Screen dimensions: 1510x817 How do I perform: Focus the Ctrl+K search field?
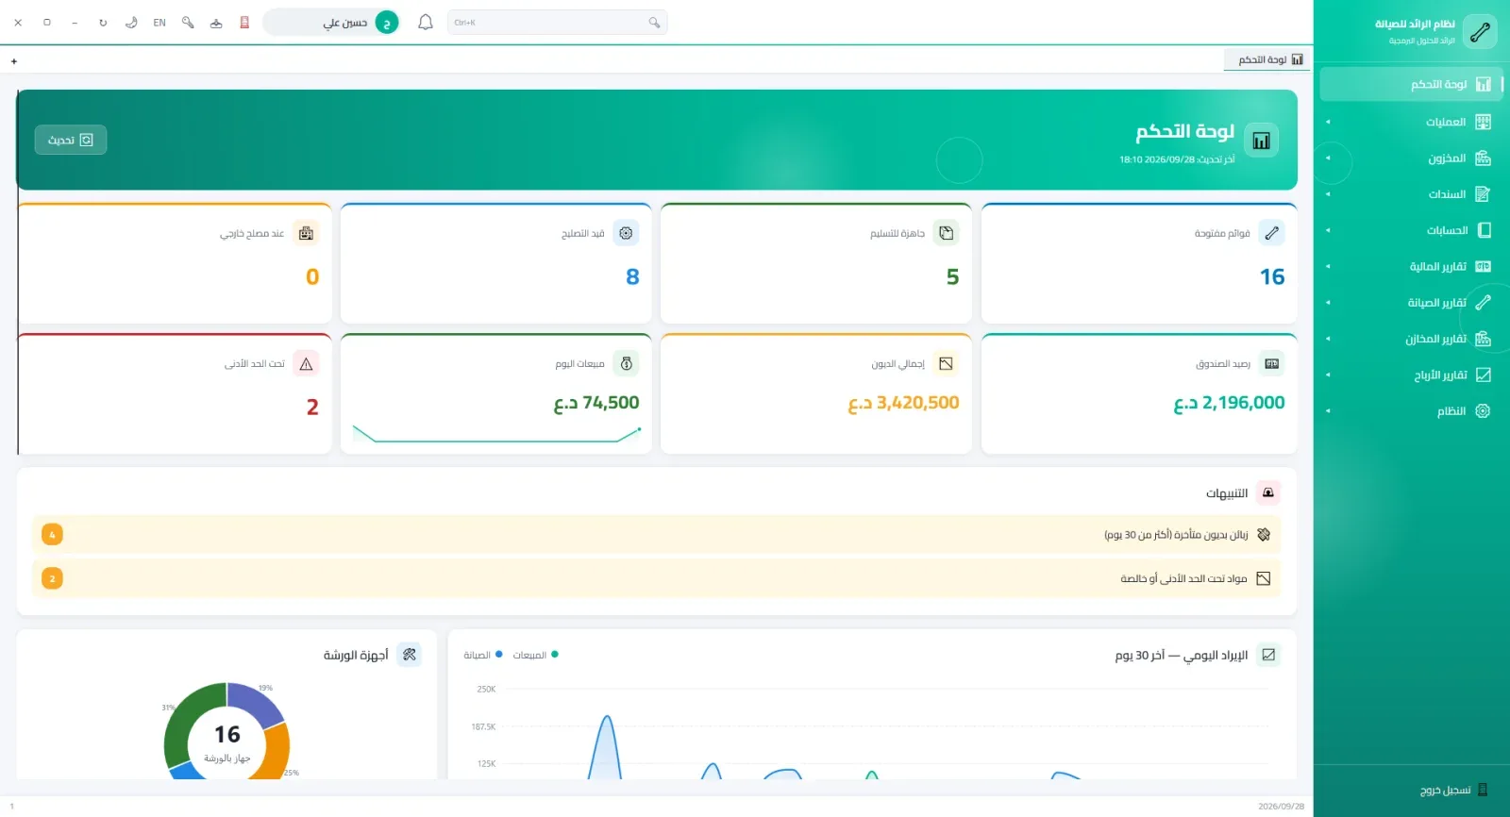point(557,22)
